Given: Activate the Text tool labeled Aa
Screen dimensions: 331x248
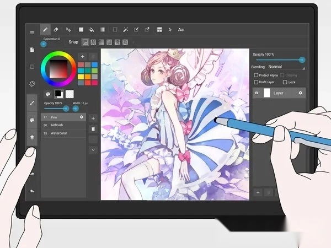Looking at the screenshot, I should click(180, 30).
